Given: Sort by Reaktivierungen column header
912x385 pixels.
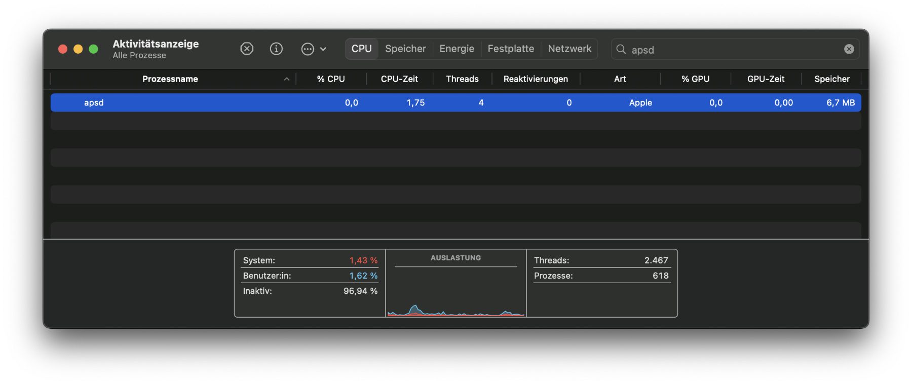Looking at the screenshot, I should [536, 79].
